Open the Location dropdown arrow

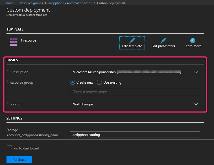[x=196, y=104]
